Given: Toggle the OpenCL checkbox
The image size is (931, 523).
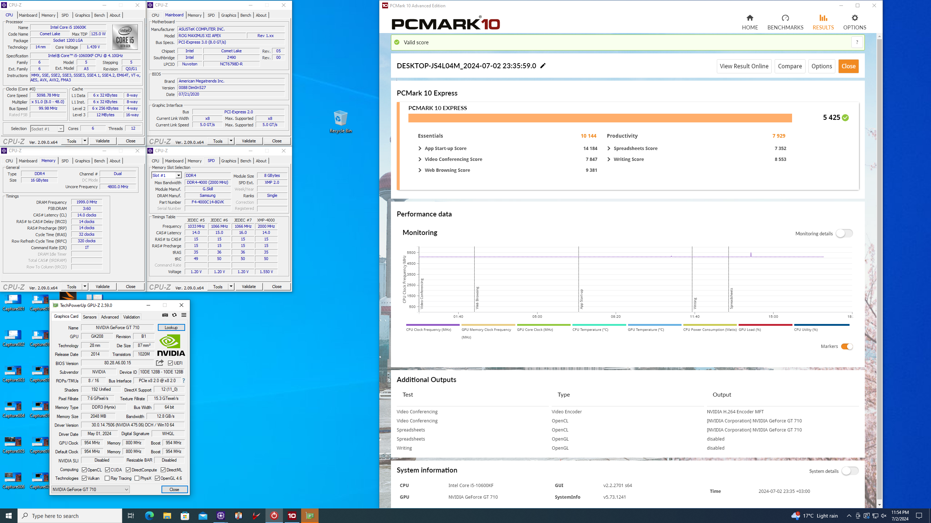Looking at the screenshot, I should pos(84,470).
